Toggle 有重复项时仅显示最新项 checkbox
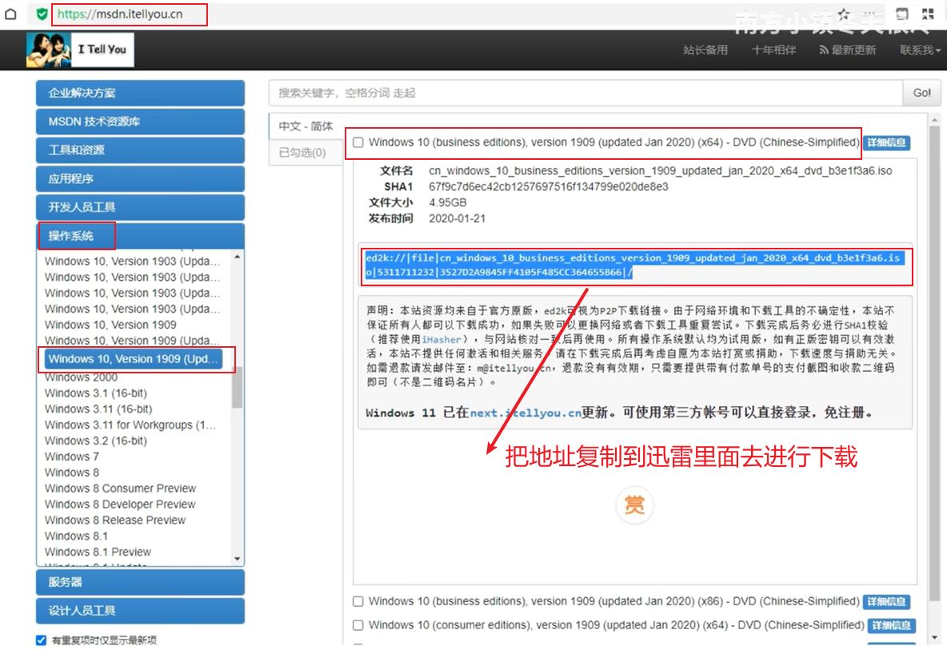This screenshot has width=947, height=650. coord(42,640)
